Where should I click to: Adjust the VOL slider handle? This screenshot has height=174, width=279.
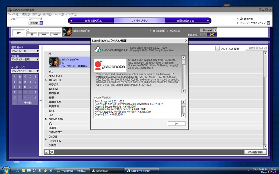pyautogui.click(x=30, y=19)
